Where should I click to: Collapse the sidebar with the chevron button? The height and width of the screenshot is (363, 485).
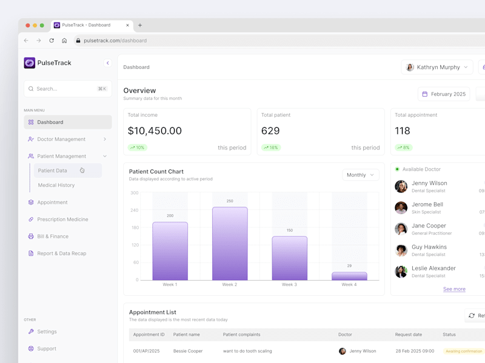107,63
